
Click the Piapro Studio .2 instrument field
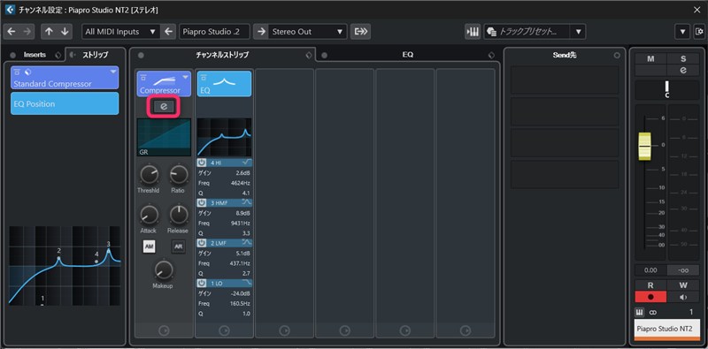[214, 32]
